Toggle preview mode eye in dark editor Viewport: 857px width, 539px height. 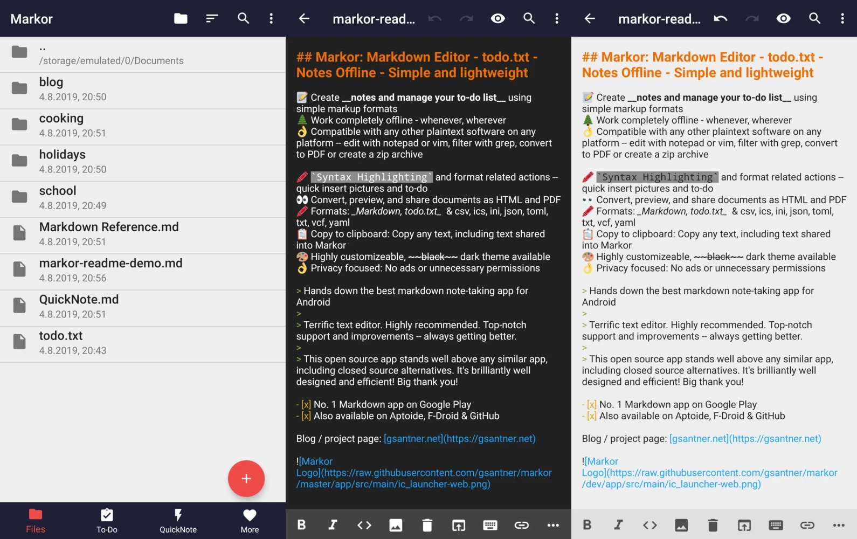pyautogui.click(x=498, y=19)
